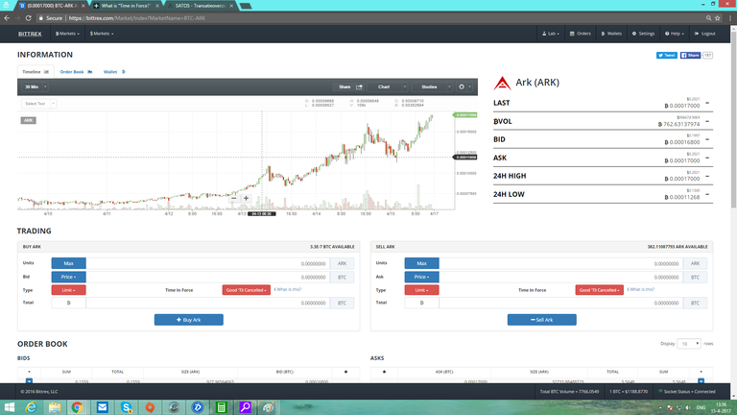737x415 pixels.
Task: Open 'What is this?' link in Buy panel
Action: [288, 290]
